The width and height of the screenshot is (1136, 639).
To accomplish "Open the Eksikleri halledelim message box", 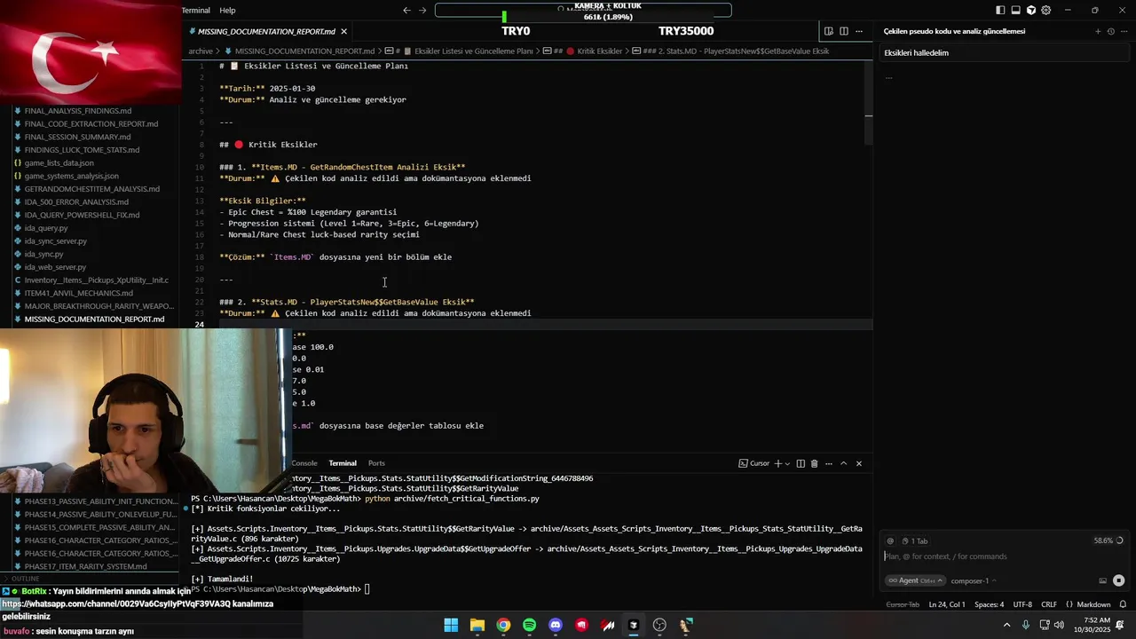I will [x=1004, y=52].
